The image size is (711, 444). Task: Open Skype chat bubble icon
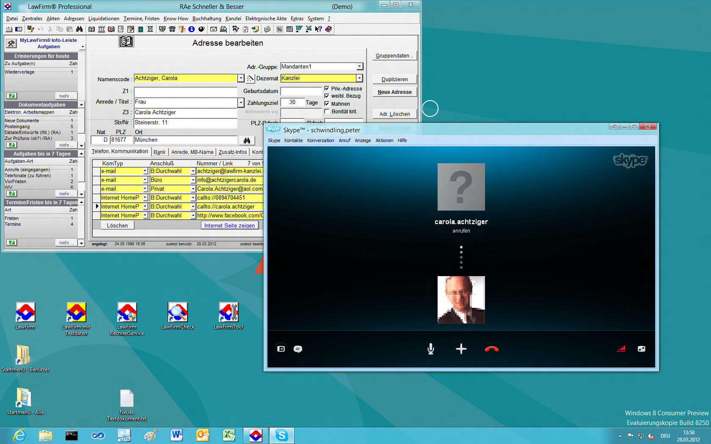298,349
